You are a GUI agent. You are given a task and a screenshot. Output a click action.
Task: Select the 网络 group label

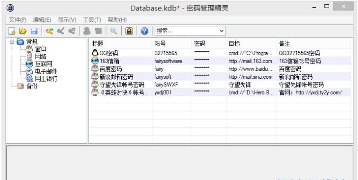(41, 57)
